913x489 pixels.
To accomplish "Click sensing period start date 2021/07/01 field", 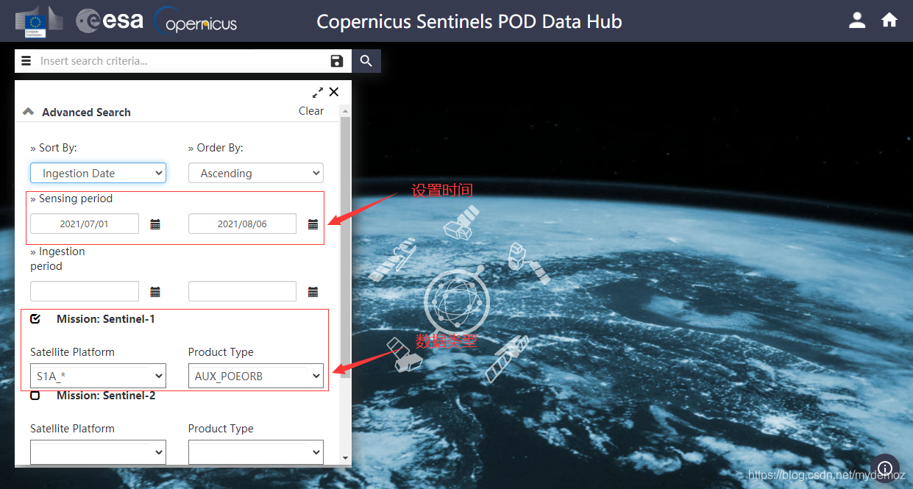I will [x=85, y=224].
